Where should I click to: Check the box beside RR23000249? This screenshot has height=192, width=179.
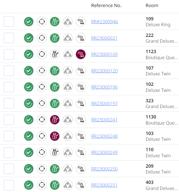(9, 153)
